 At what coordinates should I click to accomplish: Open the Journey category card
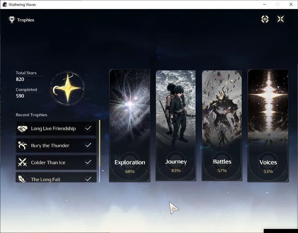pyautogui.click(x=175, y=125)
